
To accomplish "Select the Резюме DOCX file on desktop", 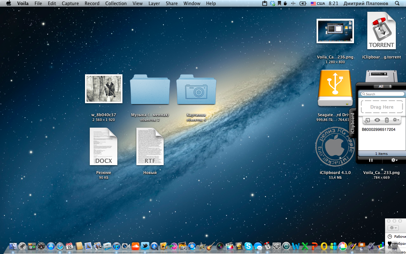I will coord(104,147).
